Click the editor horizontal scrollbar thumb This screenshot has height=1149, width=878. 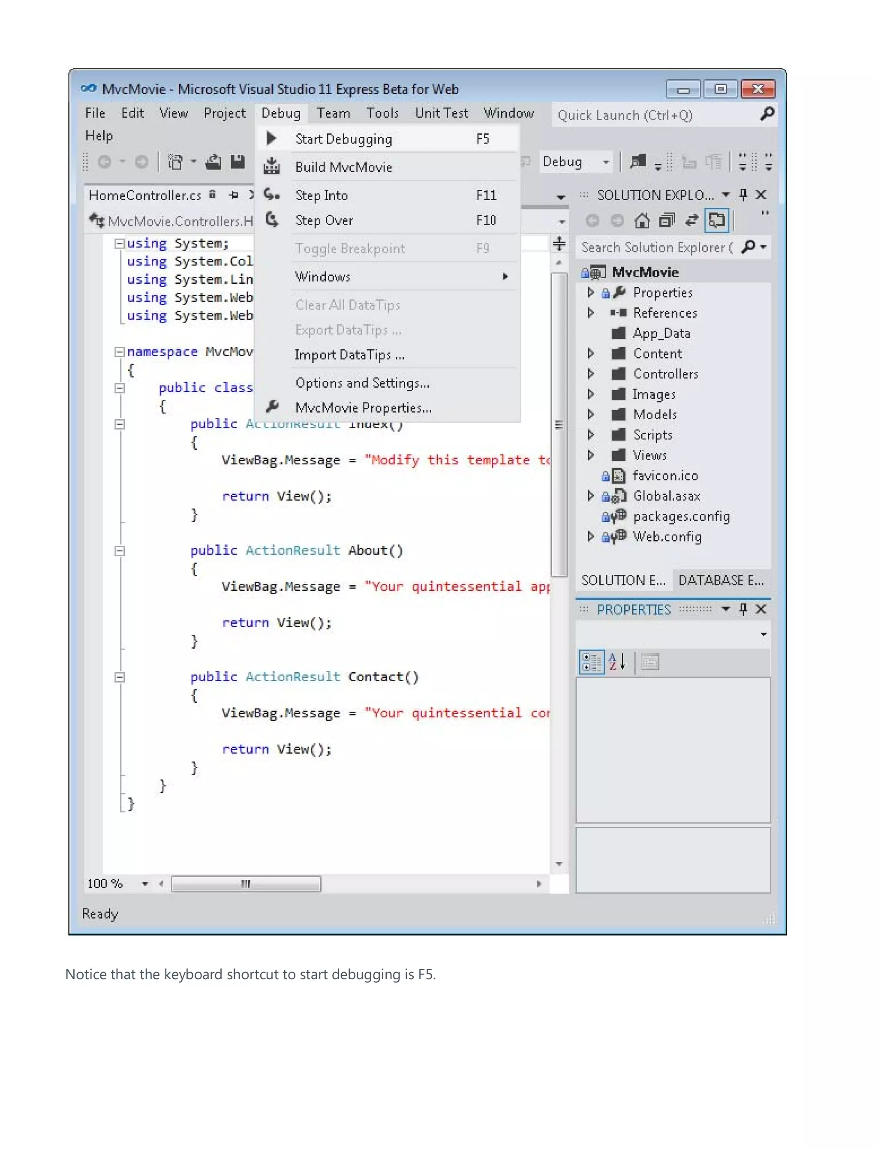click(246, 884)
